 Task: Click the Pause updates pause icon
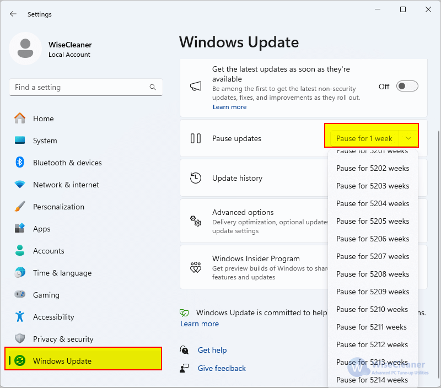pyautogui.click(x=196, y=138)
